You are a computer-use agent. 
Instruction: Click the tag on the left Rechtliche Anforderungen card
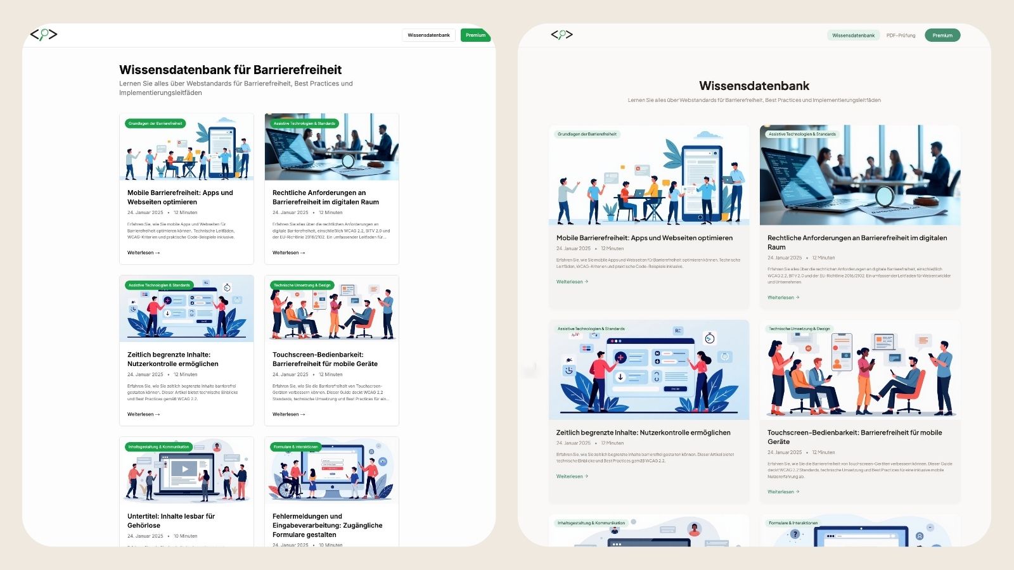pos(304,123)
